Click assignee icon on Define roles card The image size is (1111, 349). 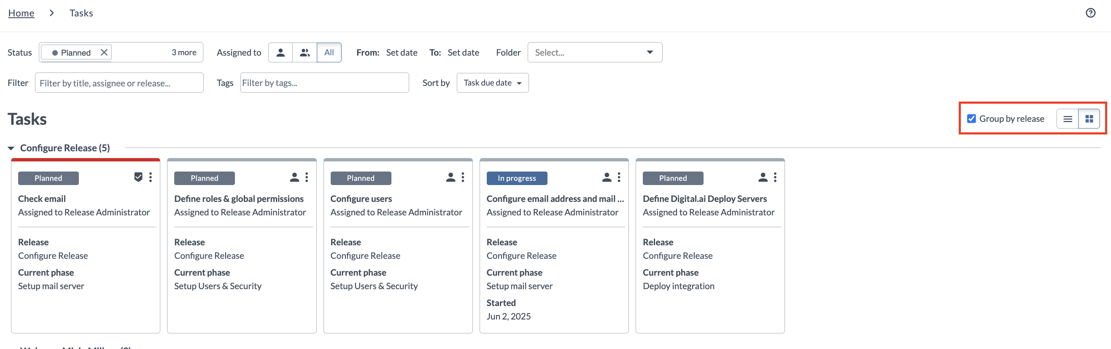point(294,177)
